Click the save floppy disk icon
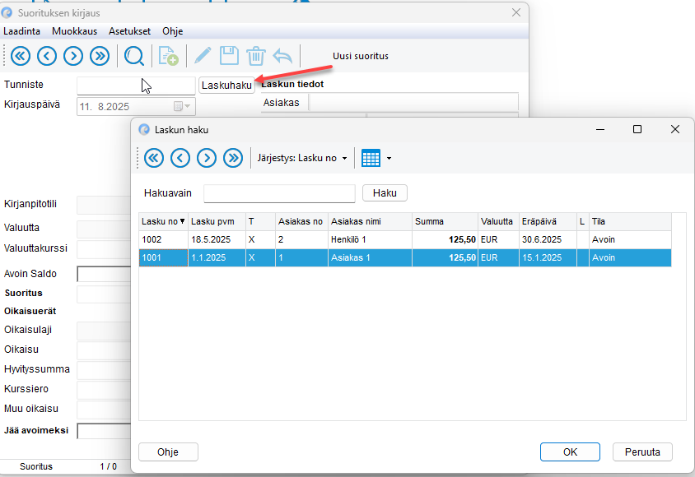The image size is (695, 477). click(x=229, y=56)
